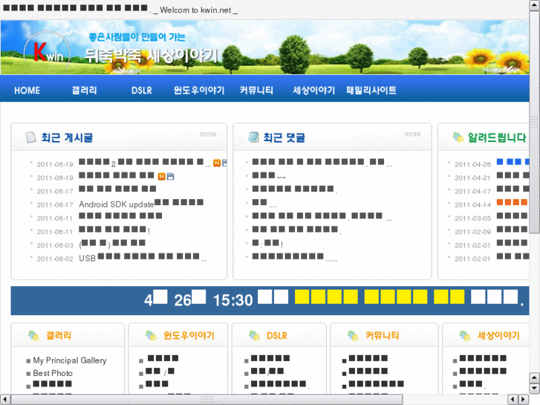Click the vertical scrollbar down arrow at bottom
The height and width of the screenshot is (405, 540).
click(x=535, y=389)
